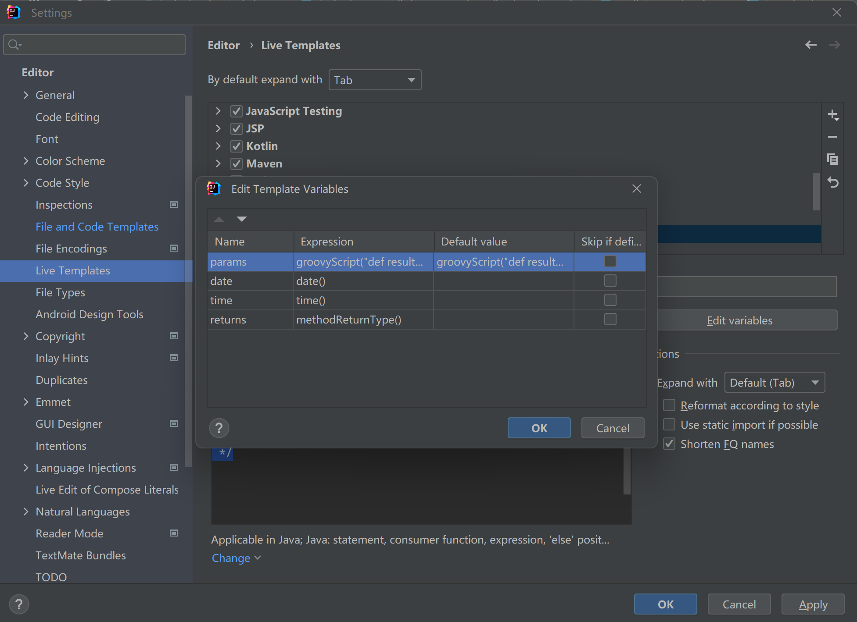Open File Types settings page

[61, 292]
